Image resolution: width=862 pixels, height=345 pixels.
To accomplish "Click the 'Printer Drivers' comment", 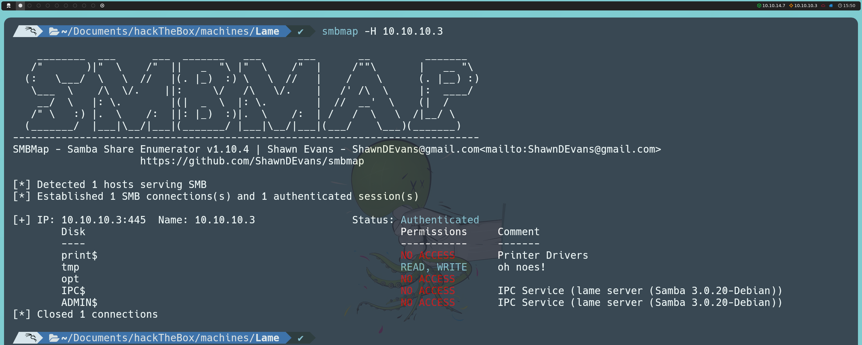I will (543, 255).
